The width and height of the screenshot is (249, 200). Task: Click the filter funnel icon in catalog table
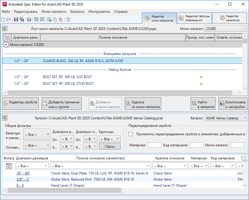pyautogui.click(x=9, y=166)
